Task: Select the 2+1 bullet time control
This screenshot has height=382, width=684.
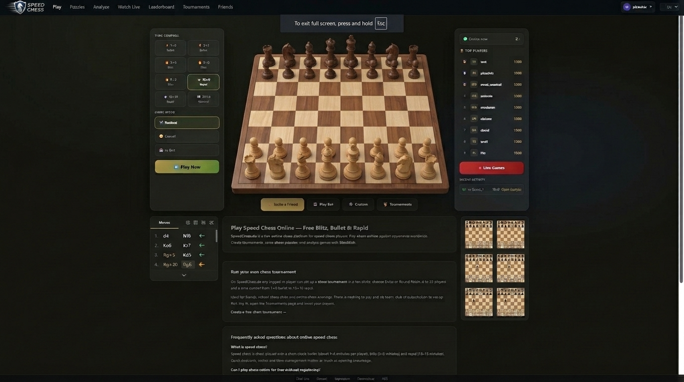Action: tap(203, 48)
